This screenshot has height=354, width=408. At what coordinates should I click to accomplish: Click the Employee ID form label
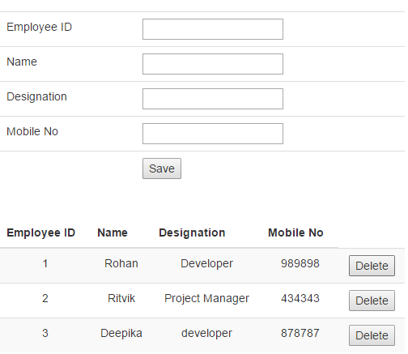(x=39, y=28)
